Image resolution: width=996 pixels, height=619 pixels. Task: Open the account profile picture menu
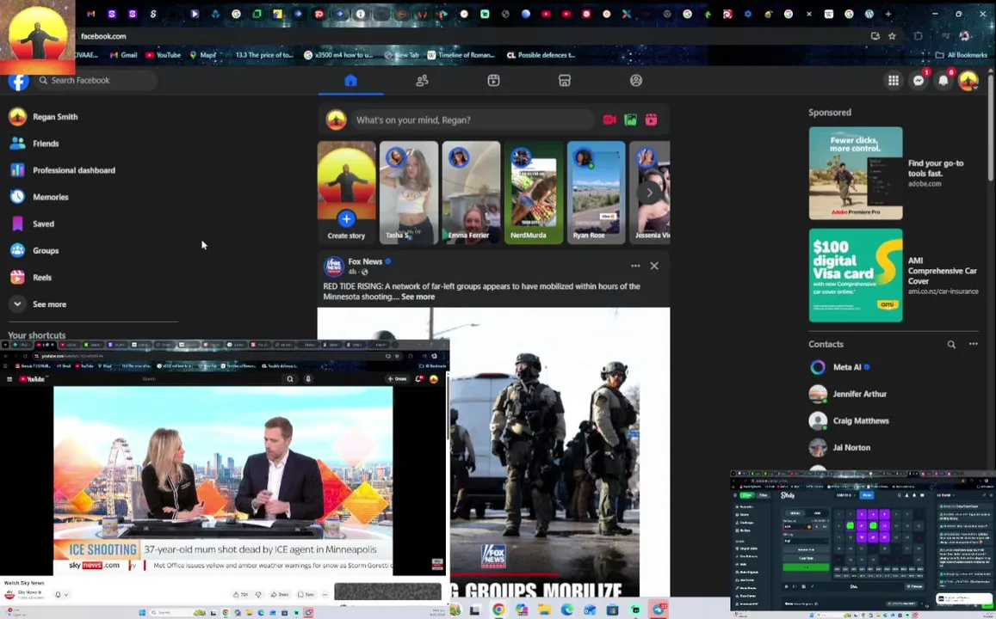tap(968, 81)
